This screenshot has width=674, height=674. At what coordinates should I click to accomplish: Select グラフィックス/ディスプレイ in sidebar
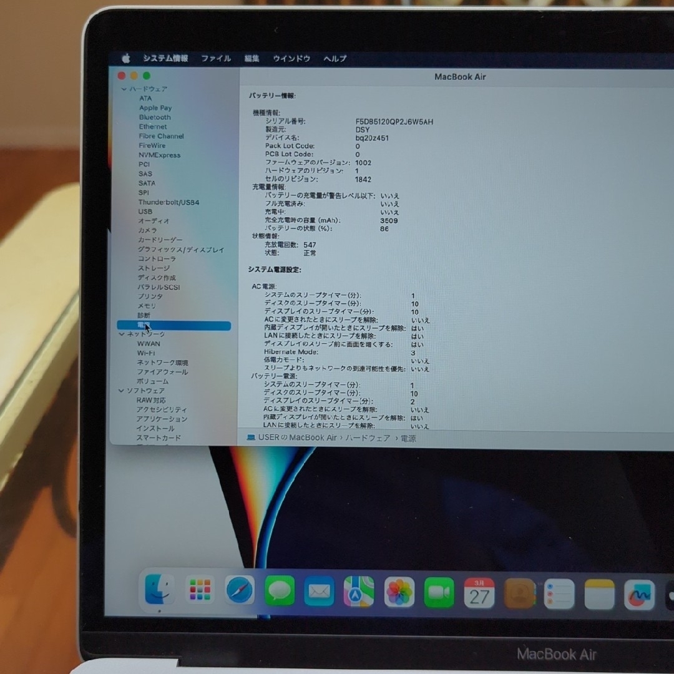(181, 250)
